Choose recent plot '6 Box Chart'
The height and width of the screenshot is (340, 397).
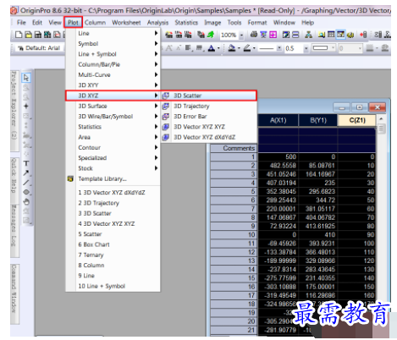click(x=113, y=244)
